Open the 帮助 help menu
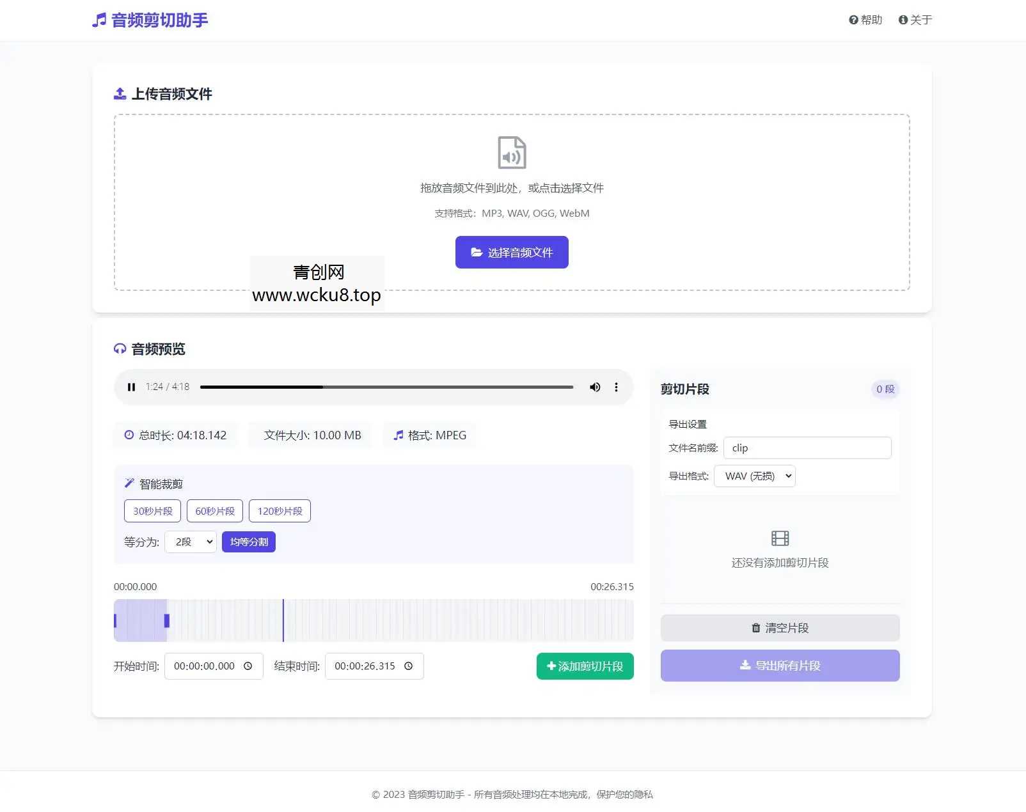The height and width of the screenshot is (812, 1026). pyautogui.click(x=865, y=20)
